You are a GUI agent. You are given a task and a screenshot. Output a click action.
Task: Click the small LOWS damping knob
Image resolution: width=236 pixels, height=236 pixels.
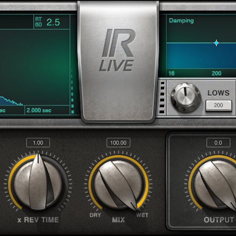click(186, 97)
